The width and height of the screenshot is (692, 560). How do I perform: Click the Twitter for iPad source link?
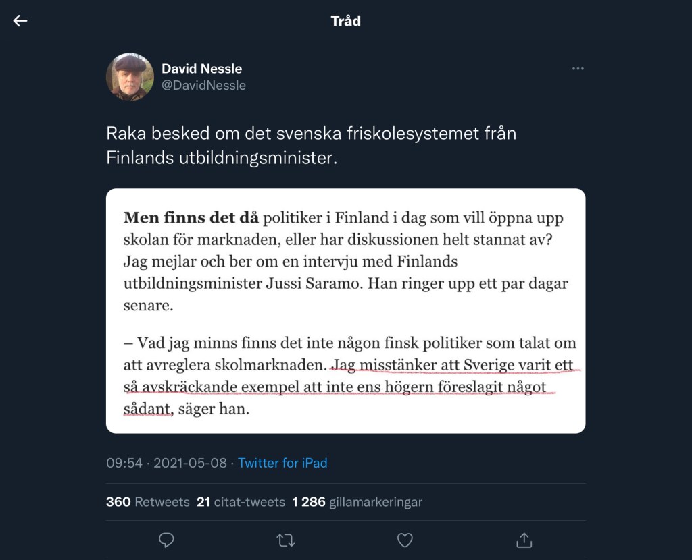point(282,463)
